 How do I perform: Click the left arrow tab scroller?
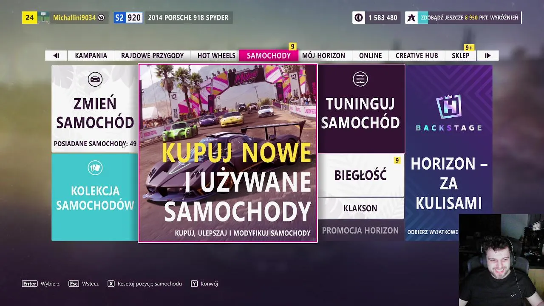click(56, 56)
